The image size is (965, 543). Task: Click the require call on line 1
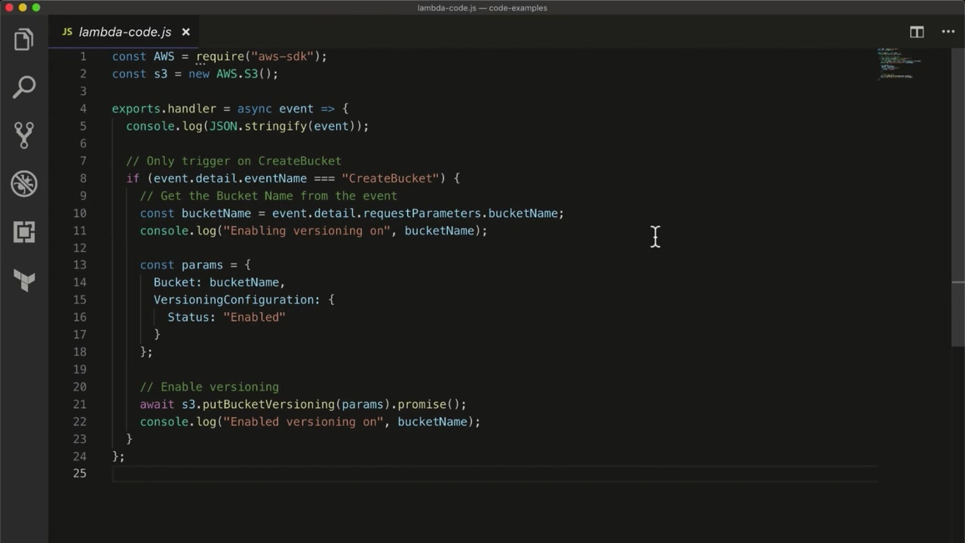pos(220,57)
